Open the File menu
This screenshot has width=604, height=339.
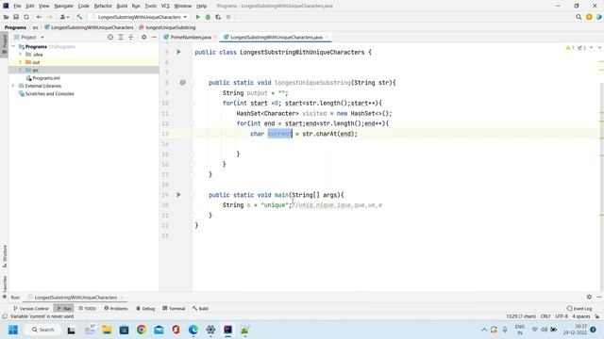pos(17,7)
